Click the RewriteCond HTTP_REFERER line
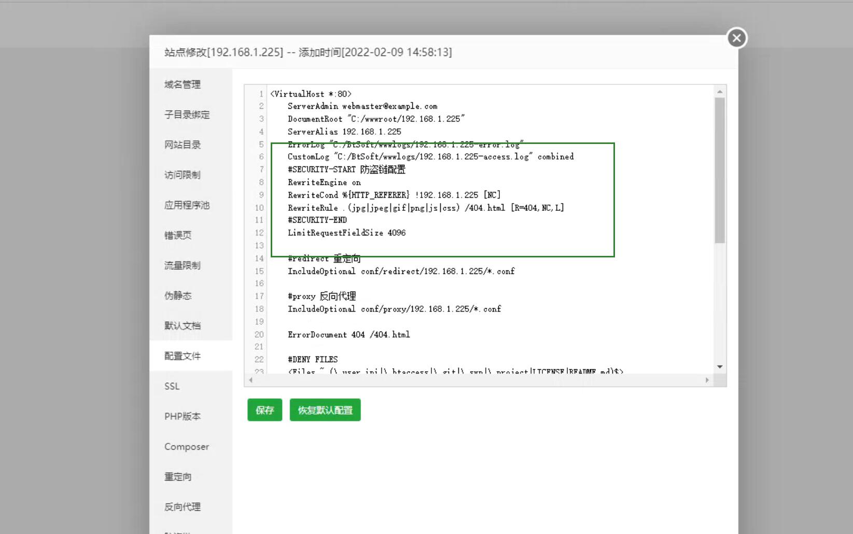This screenshot has height=534, width=853. click(394, 195)
